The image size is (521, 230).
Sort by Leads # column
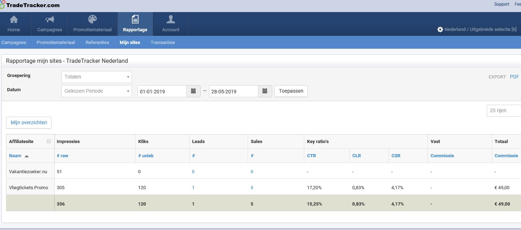pyautogui.click(x=194, y=155)
